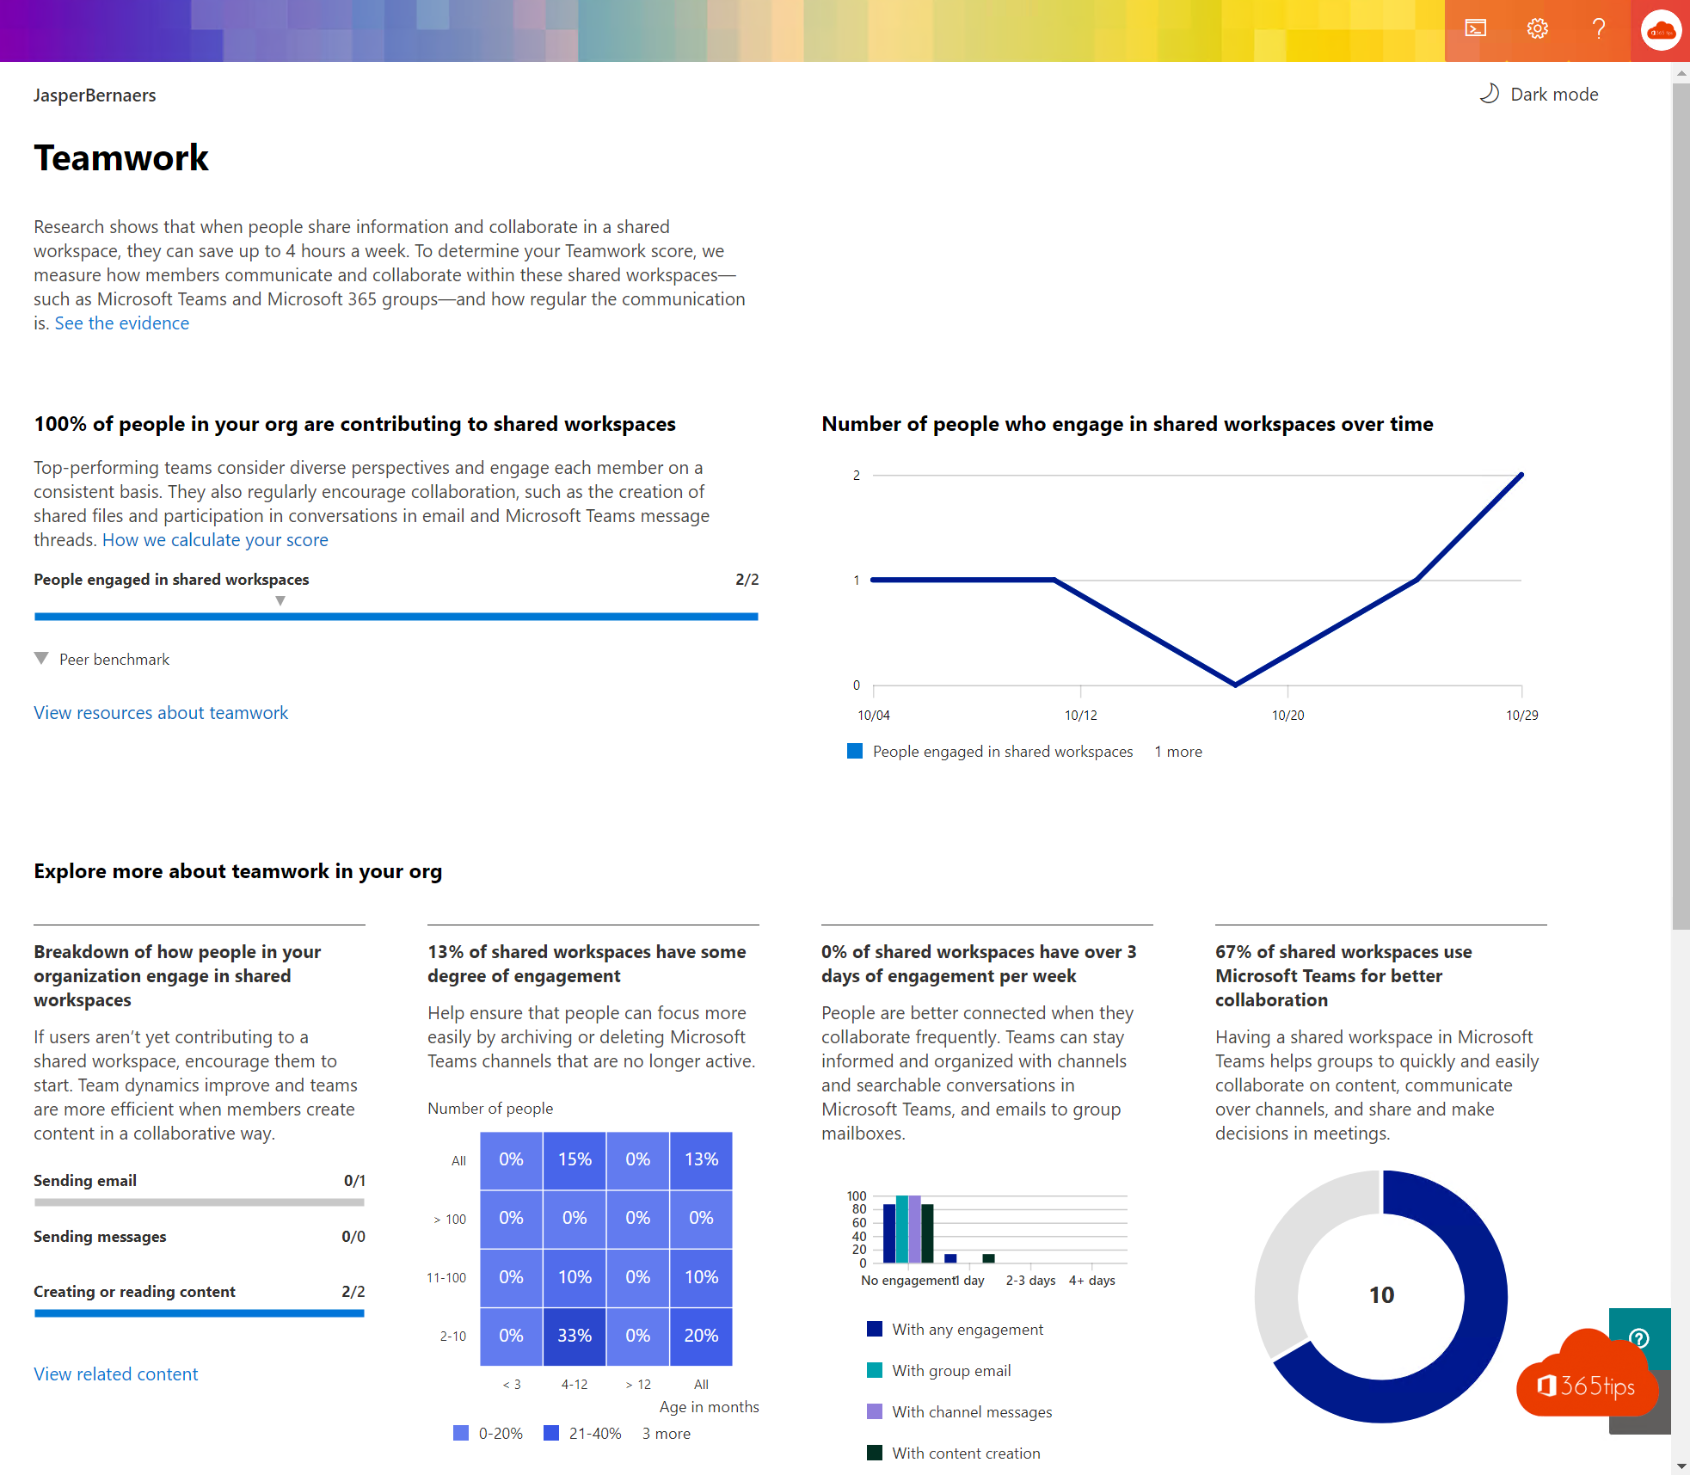Screen dimensions: 1690x1475
Task: Click the settings gear icon
Action: point(1540,28)
